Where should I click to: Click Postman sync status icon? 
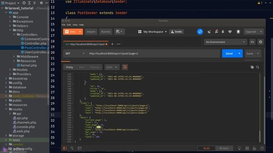(x=200, y=32)
